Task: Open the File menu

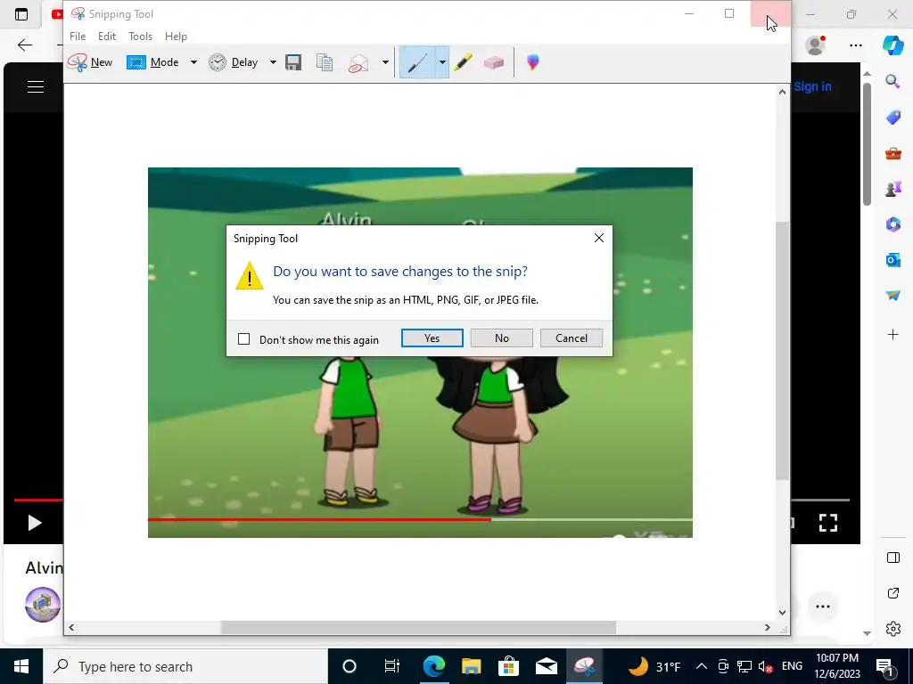Action: 78,36
